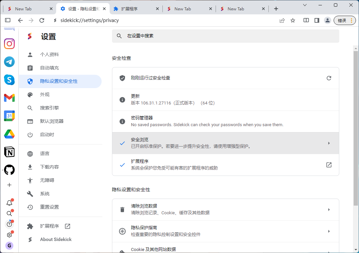The image size is (359, 253).
Task: Switch to 扩展程序 tab
Action: (x=136, y=9)
